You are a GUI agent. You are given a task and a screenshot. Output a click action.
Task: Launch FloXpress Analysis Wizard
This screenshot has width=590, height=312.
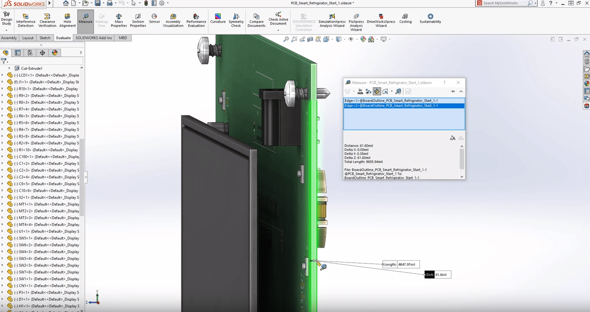coord(356,23)
